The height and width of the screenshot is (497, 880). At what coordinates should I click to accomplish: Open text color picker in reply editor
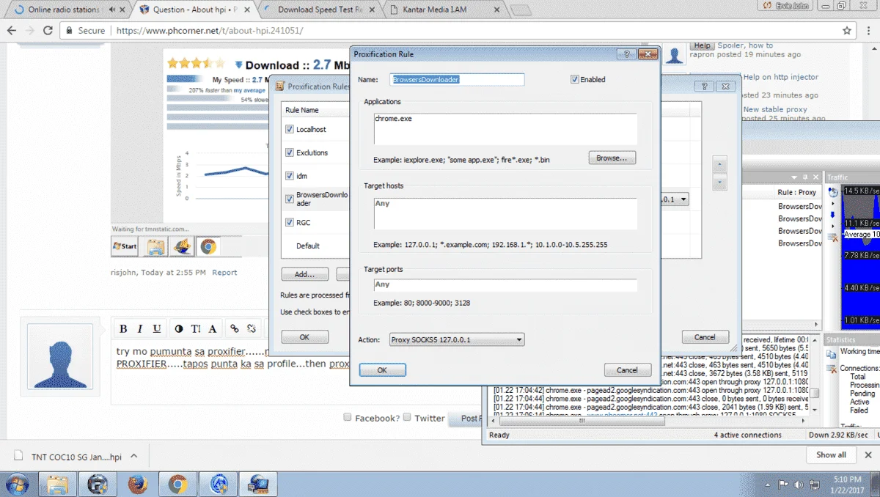(x=179, y=328)
